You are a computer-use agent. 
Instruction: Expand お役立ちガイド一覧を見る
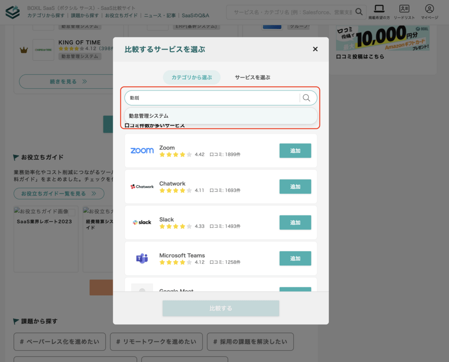pos(59,193)
